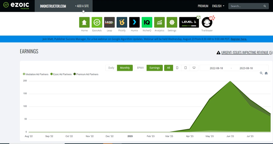The height and width of the screenshot is (144, 273).
Task: Switch chart to Daily view
Action: coord(111,68)
